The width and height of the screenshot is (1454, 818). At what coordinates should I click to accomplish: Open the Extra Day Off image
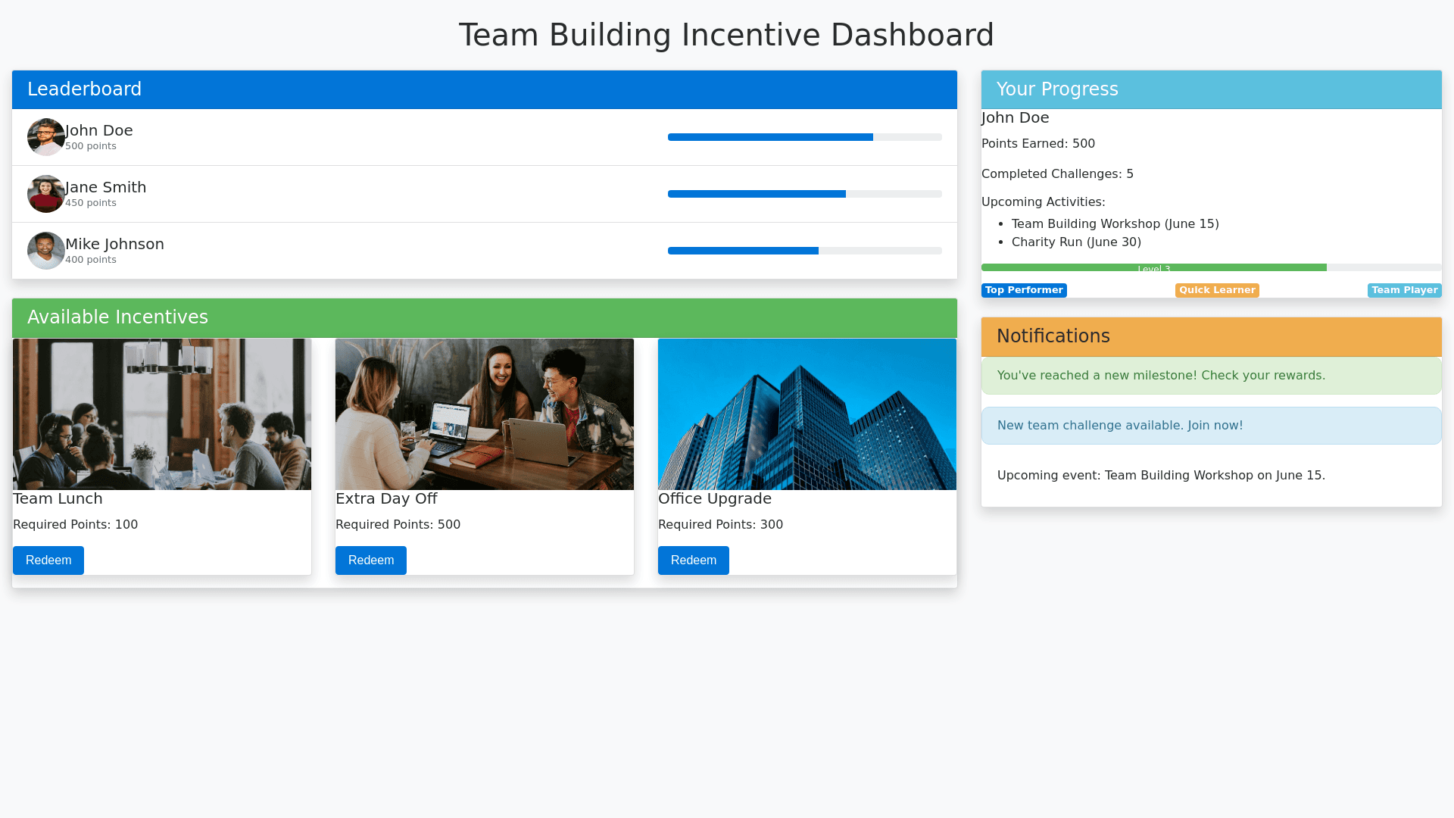coord(485,414)
